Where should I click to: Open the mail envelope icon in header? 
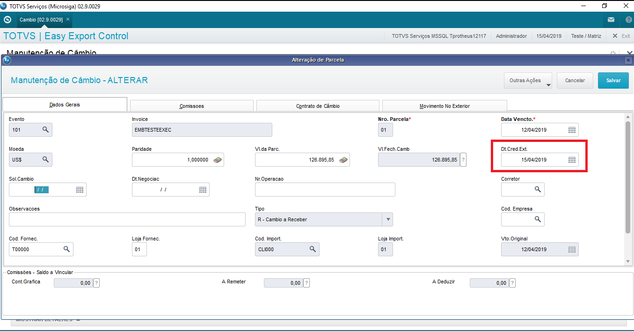click(x=611, y=20)
